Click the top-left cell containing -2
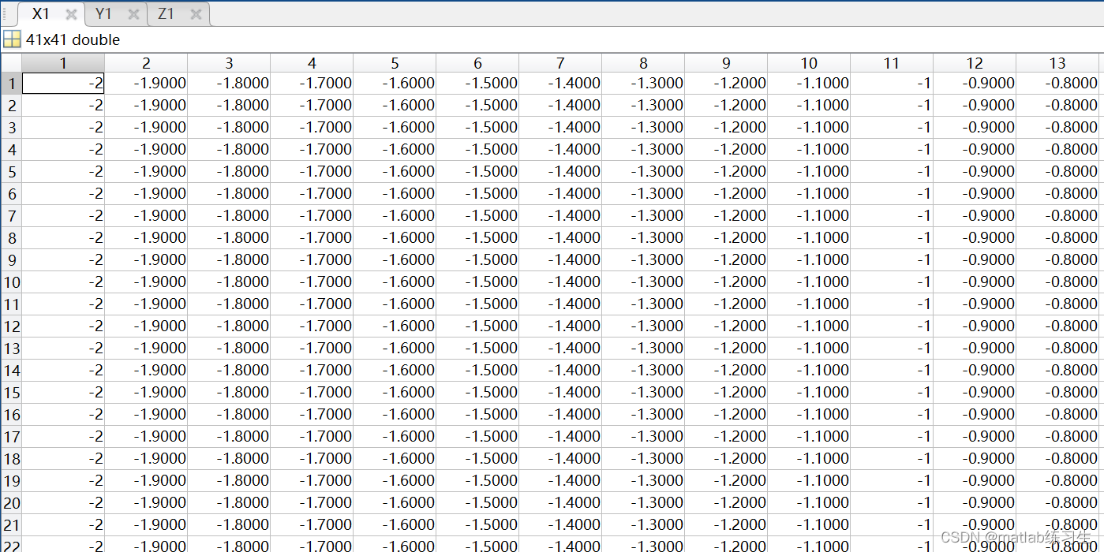Image resolution: width=1104 pixels, height=552 pixels. [x=63, y=83]
